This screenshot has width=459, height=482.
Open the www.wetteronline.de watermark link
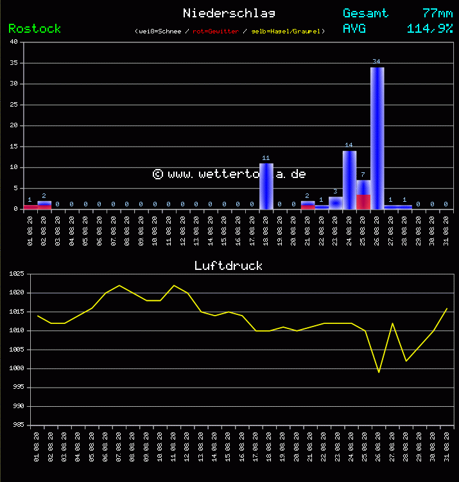pyautogui.click(x=229, y=174)
